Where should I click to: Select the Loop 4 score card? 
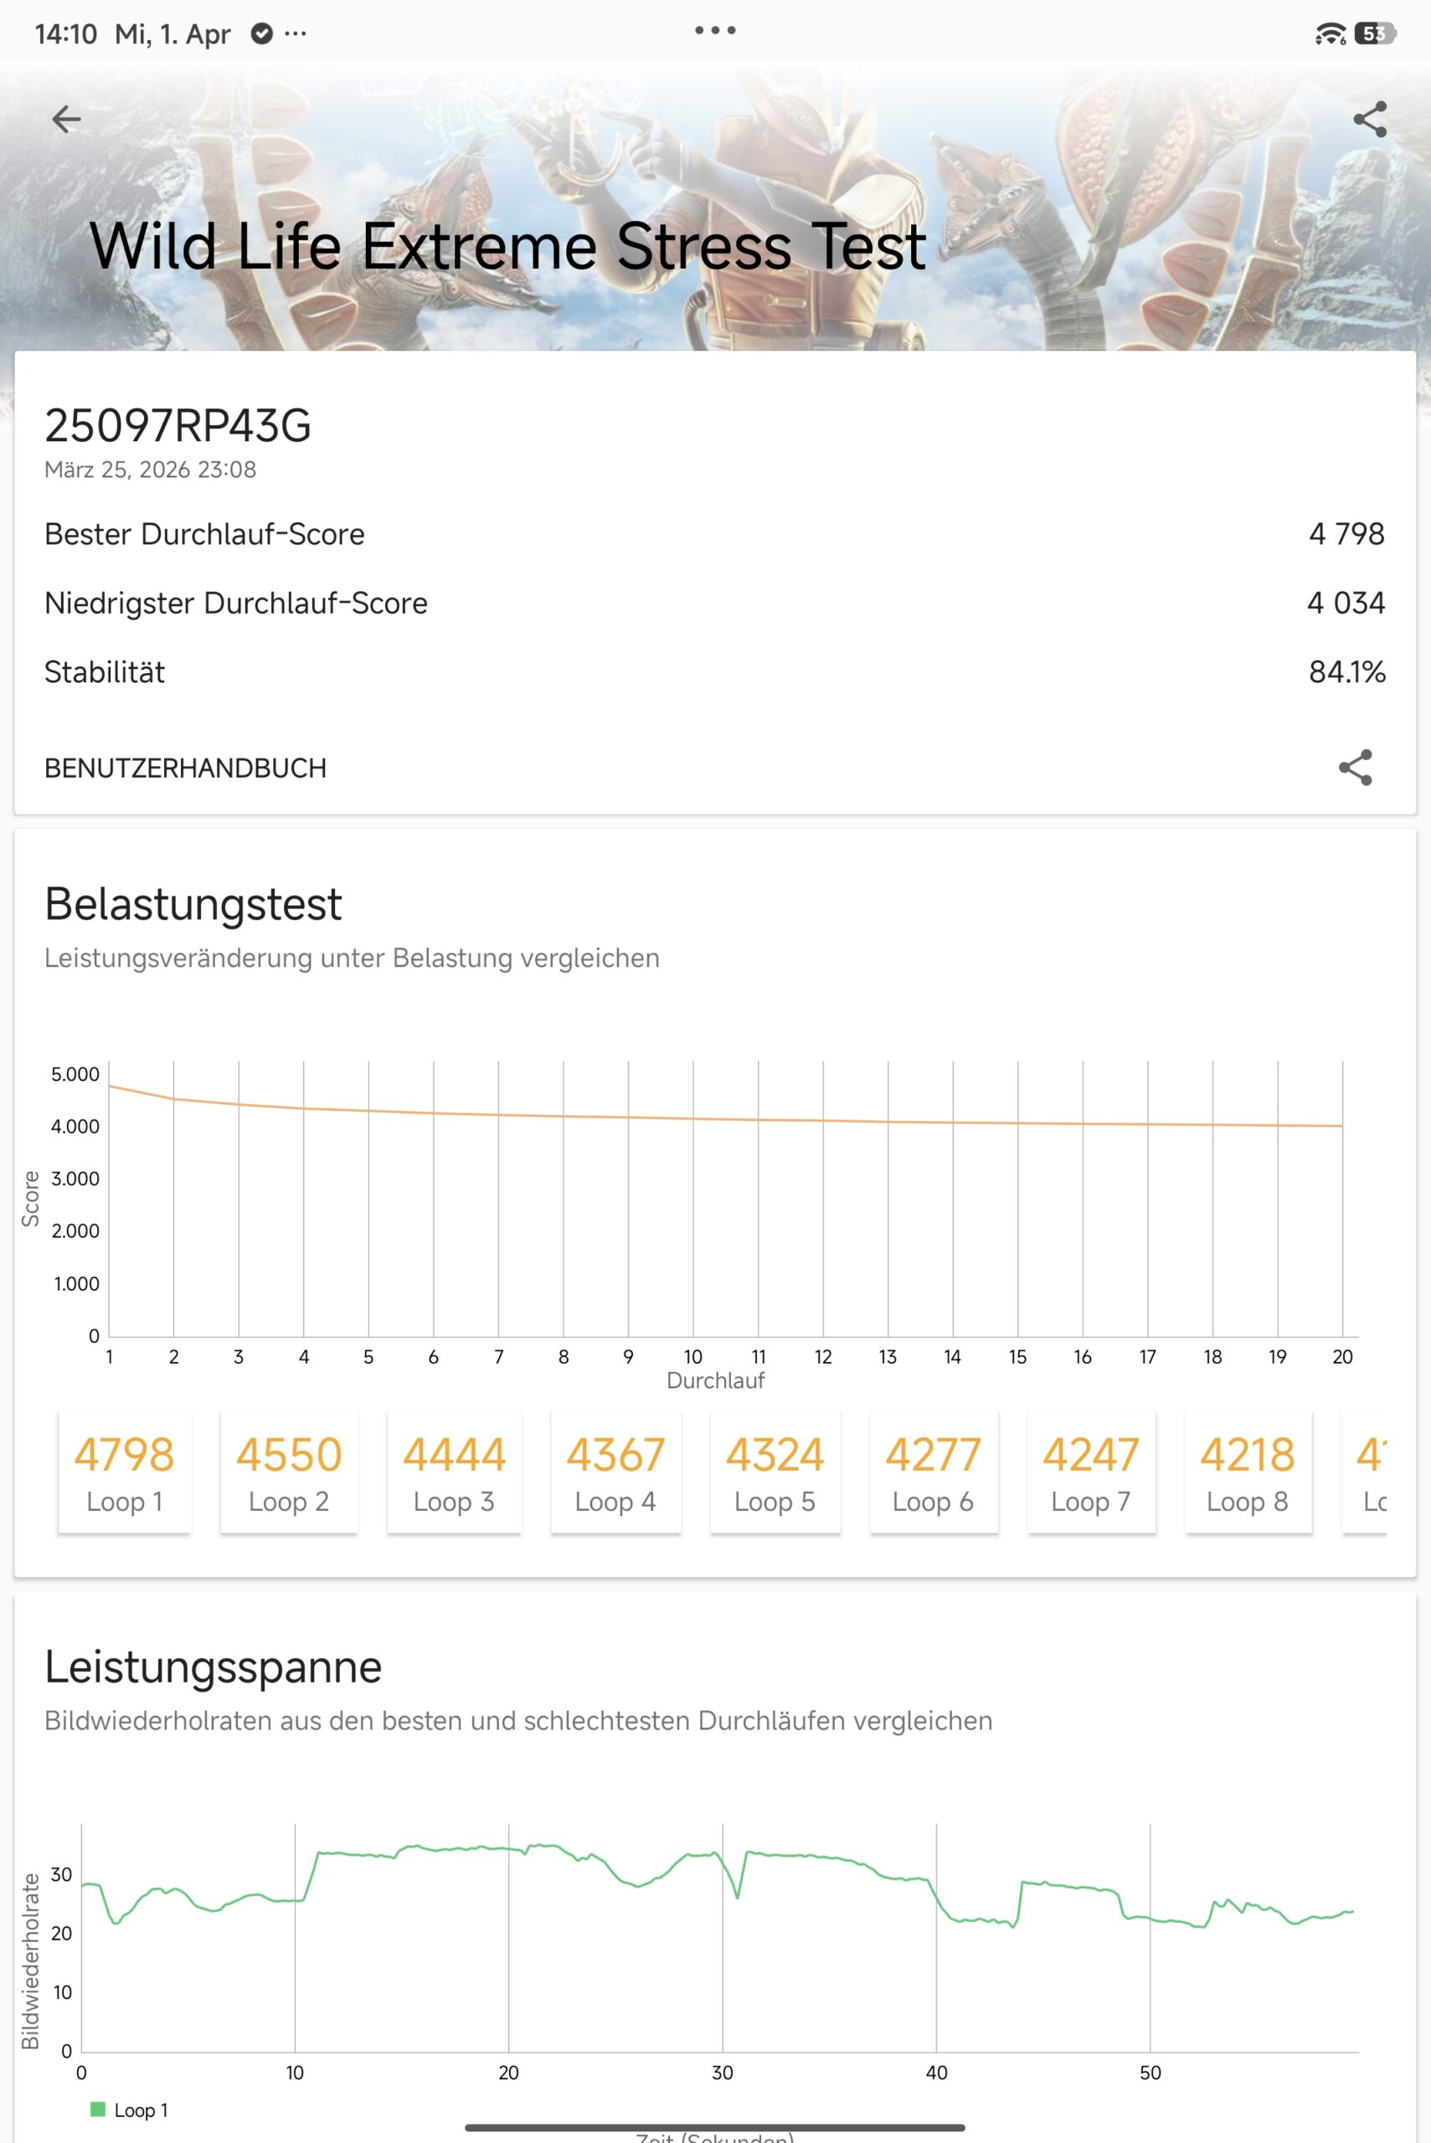coord(615,1472)
